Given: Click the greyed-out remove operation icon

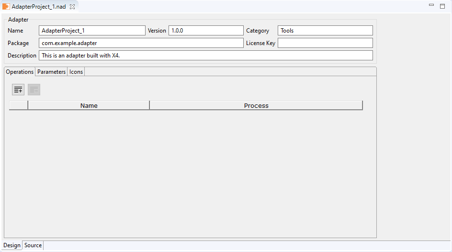Looking at the screenshot, I should pyautogui.click(x=34, y=90).
